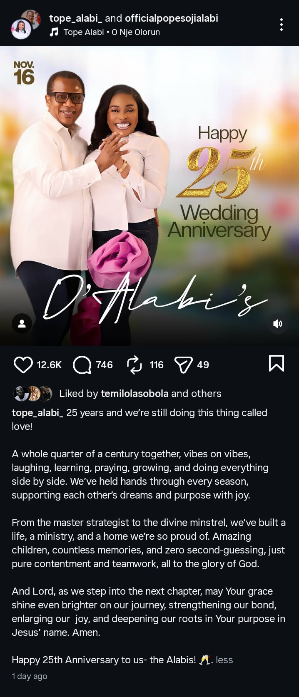Tap the 12.6K likes count
This screenshot has width=299, height=697.
(x=49, y=365)
